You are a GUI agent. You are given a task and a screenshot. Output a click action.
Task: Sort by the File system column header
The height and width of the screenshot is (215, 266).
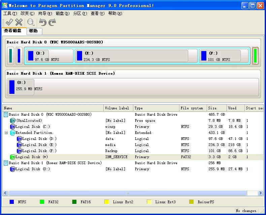(193, 108)
